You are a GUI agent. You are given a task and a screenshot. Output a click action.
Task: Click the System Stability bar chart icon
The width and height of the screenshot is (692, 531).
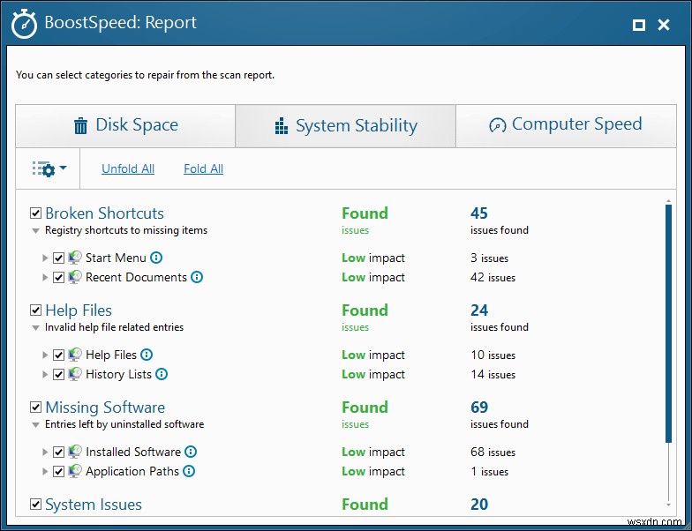tap(281, 125)
